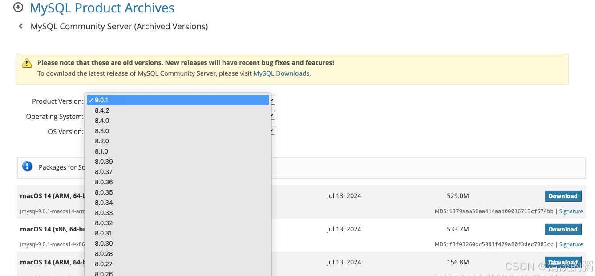The image size is (595, 276).
Task: Select version 9.0.1 in the dropdown list
Action: 178,100
